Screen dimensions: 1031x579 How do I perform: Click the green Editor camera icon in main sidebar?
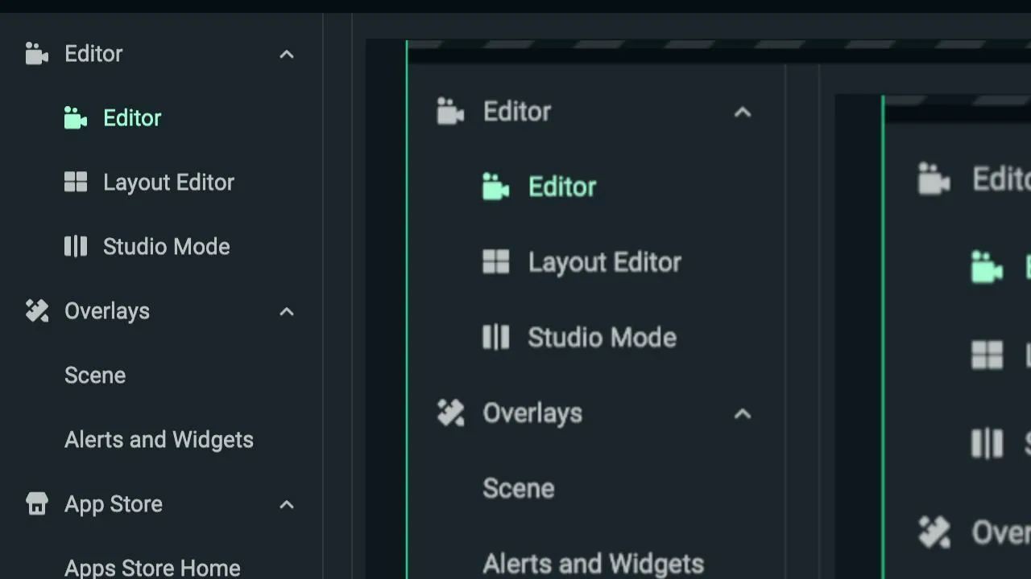click(75, 118)
